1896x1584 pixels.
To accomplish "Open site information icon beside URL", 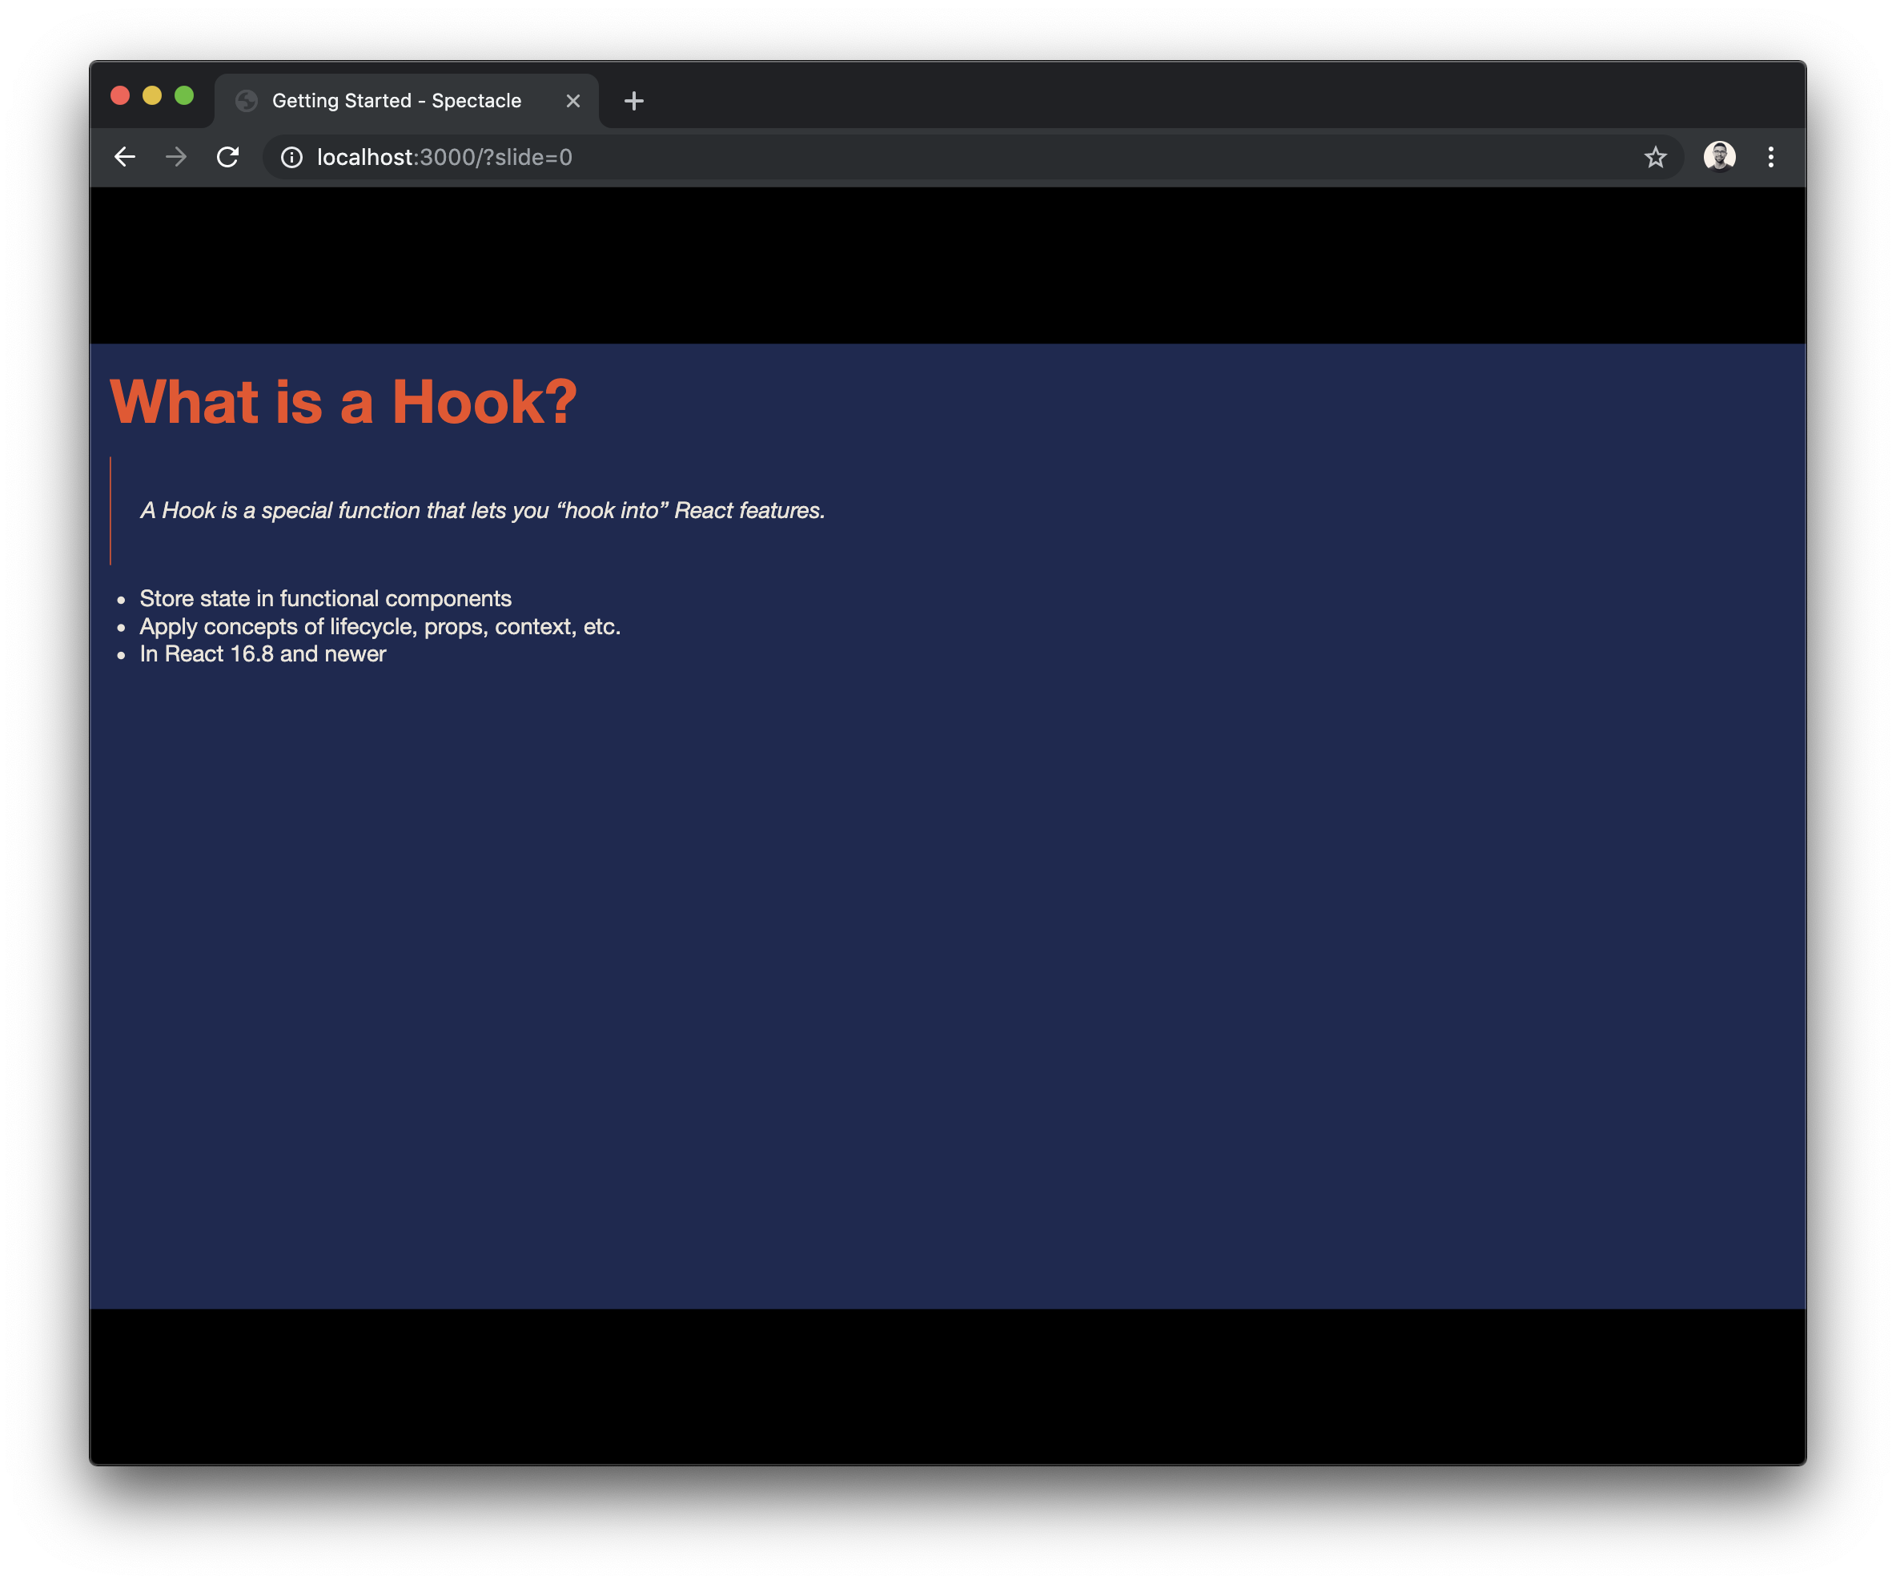I will [291, 157].
